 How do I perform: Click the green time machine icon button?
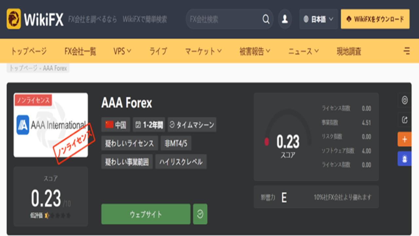click(x=200, y=214)
